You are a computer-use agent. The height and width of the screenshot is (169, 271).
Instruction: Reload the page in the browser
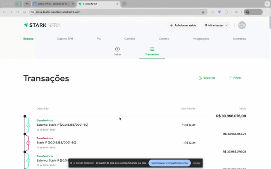[18, 12]
